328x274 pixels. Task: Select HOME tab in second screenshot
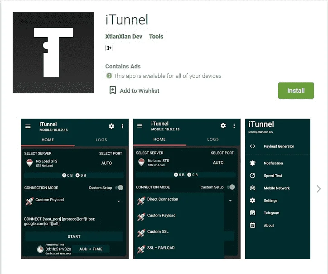tap(159, 139)
